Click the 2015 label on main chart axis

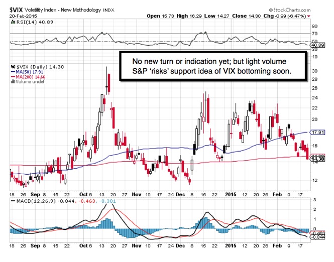(x=230, y=192)
